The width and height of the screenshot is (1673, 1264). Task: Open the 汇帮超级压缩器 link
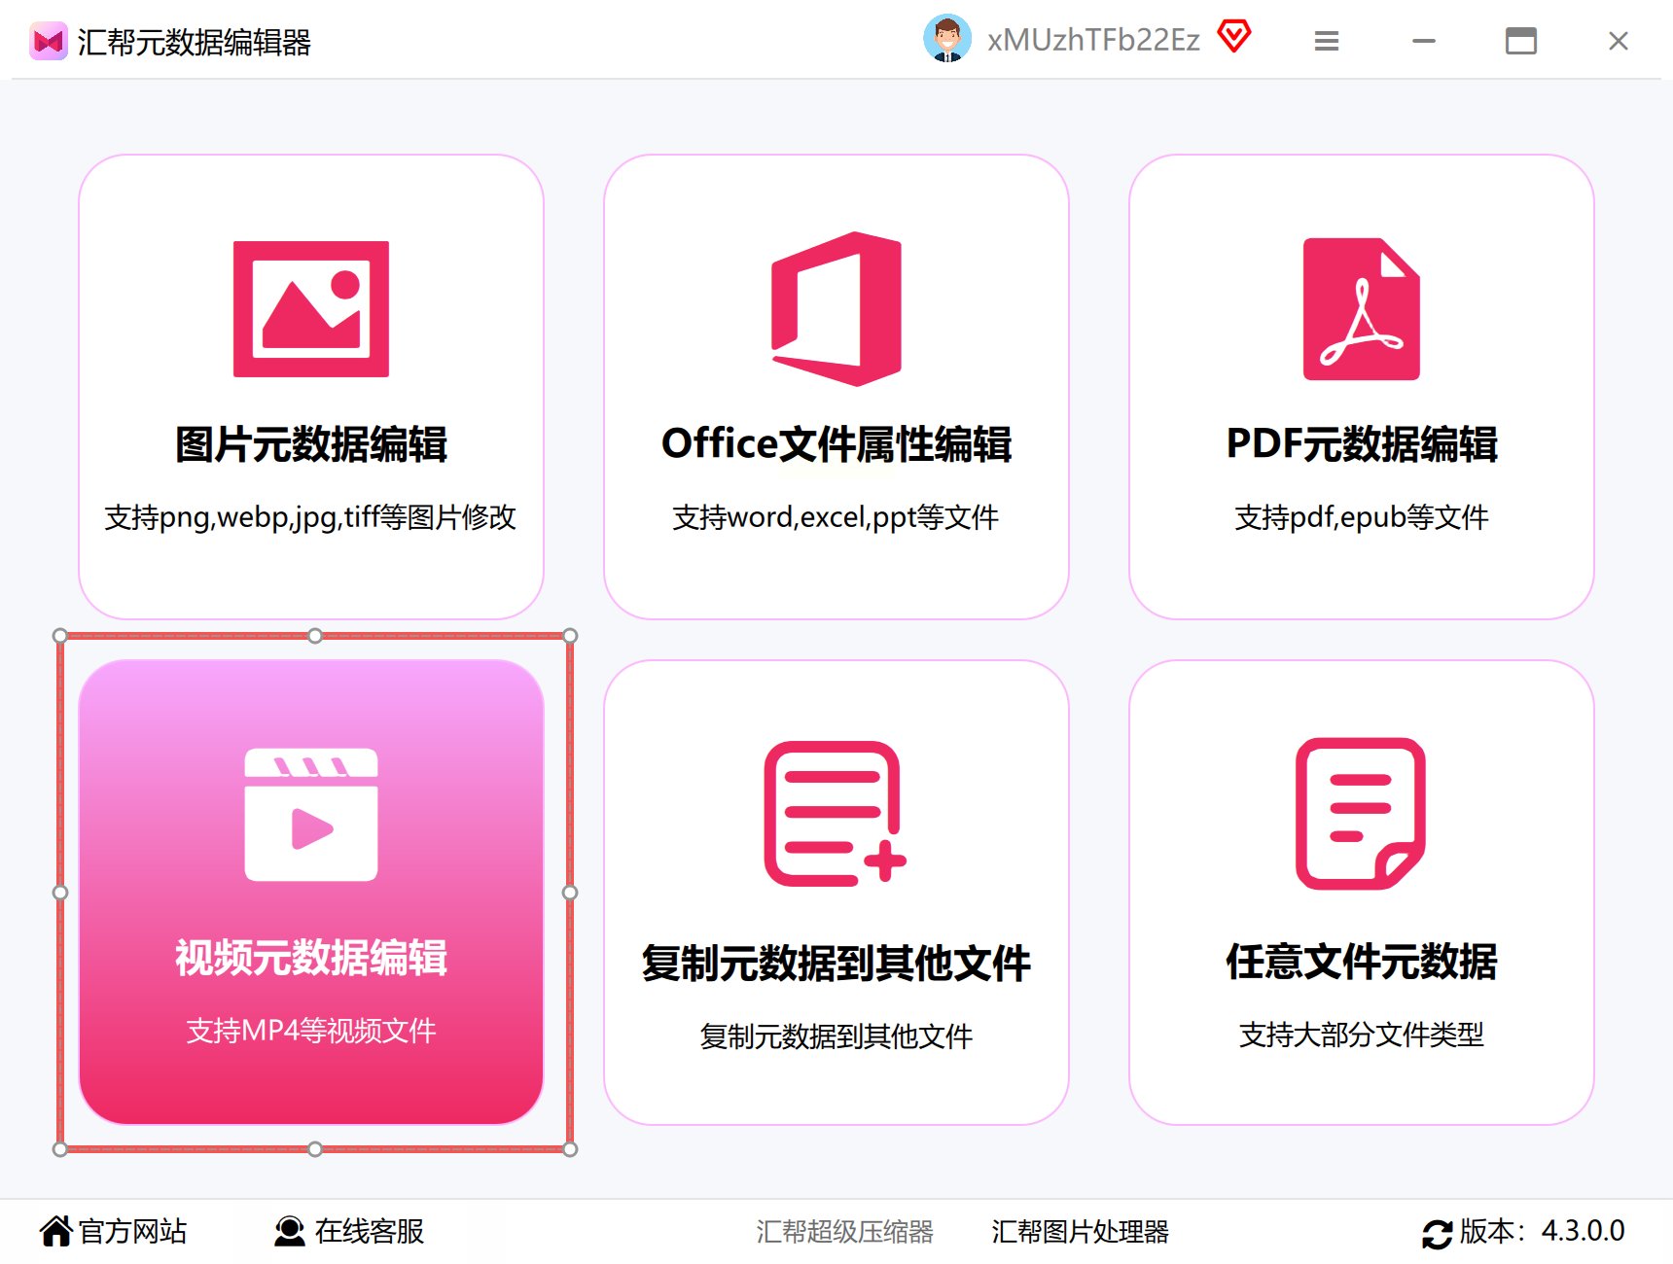click(x=844, y=1232)
